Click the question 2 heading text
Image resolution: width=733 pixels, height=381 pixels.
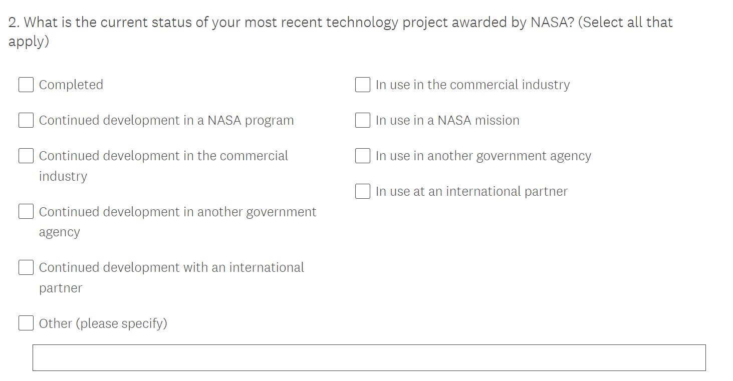pos(340,23)
